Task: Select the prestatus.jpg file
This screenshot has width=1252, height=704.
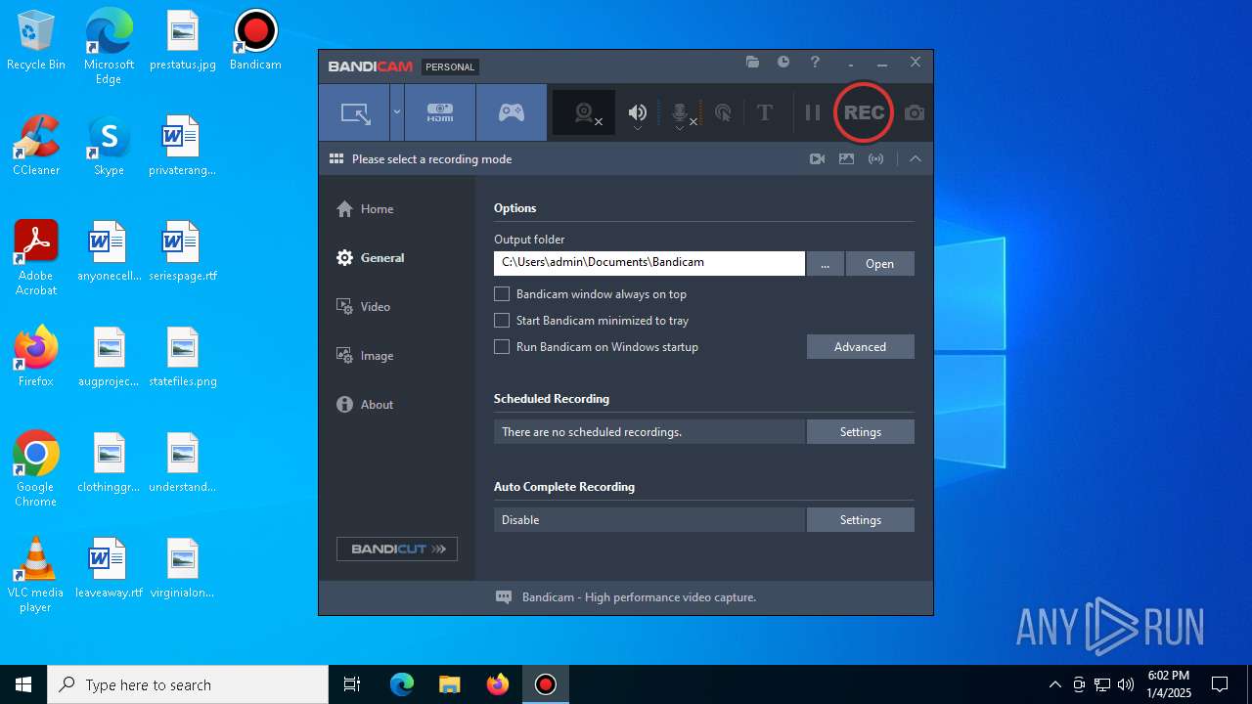Action: (x=183, y=41)
